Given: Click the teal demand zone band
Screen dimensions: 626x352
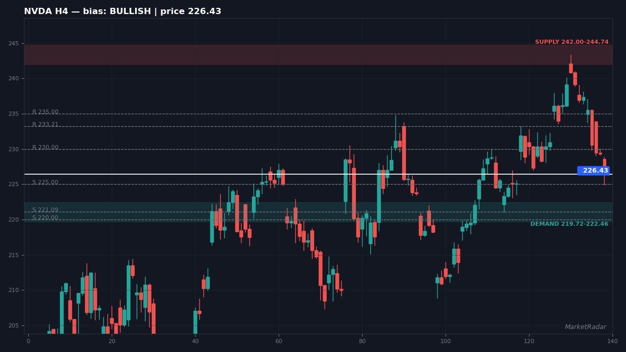Looking at the screenshot, I should tap(318, 212).
